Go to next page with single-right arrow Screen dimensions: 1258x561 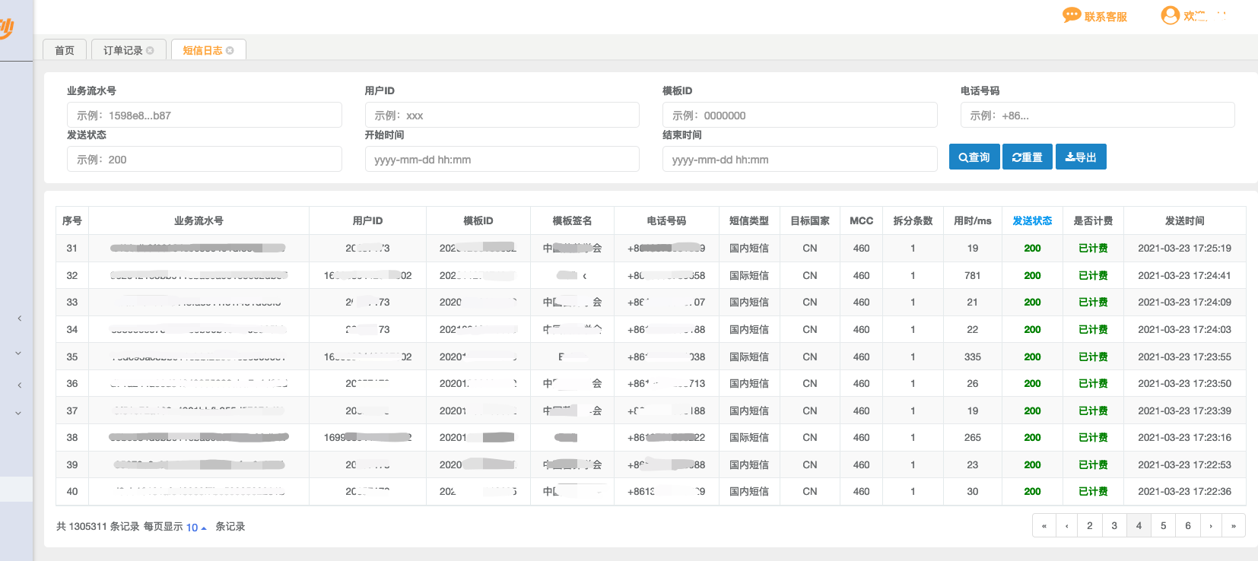pos(1211,525)
